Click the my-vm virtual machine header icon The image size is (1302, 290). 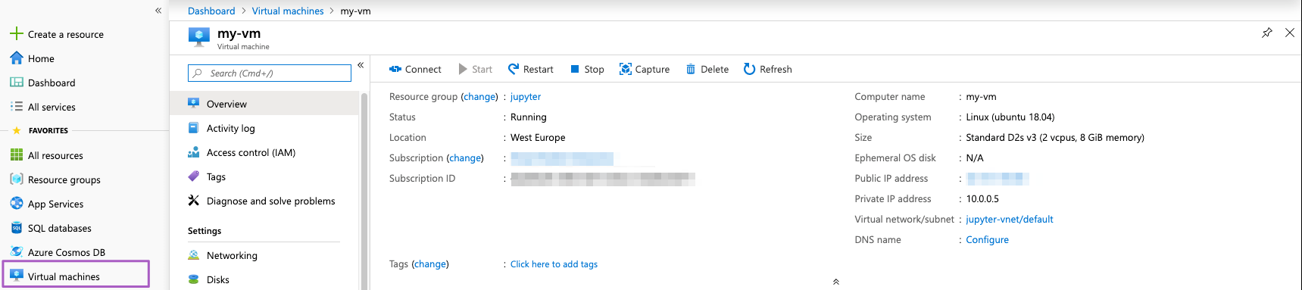[x=199, y=36]
